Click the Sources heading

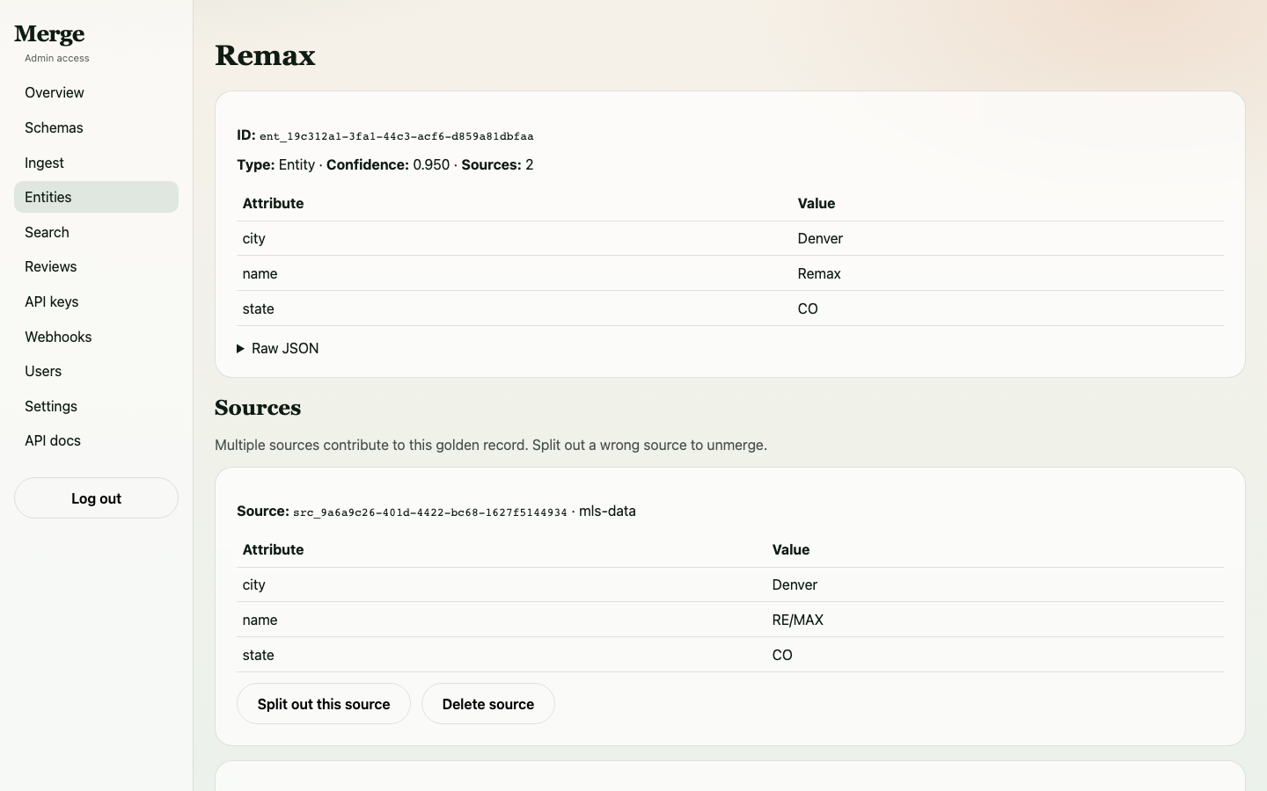tap(258, 408)
